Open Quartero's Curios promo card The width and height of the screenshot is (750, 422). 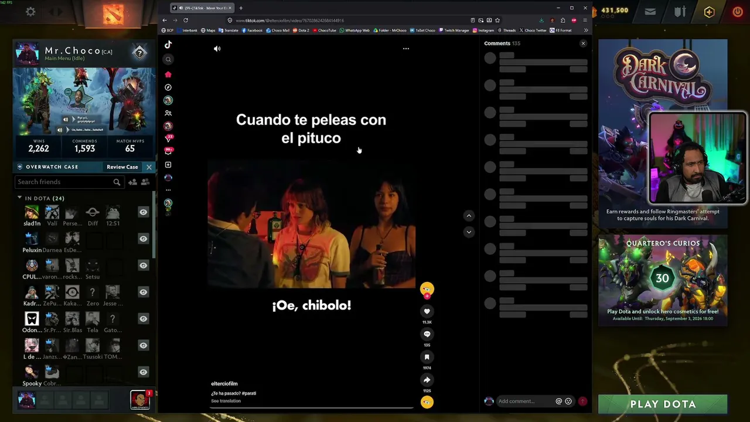663,280
